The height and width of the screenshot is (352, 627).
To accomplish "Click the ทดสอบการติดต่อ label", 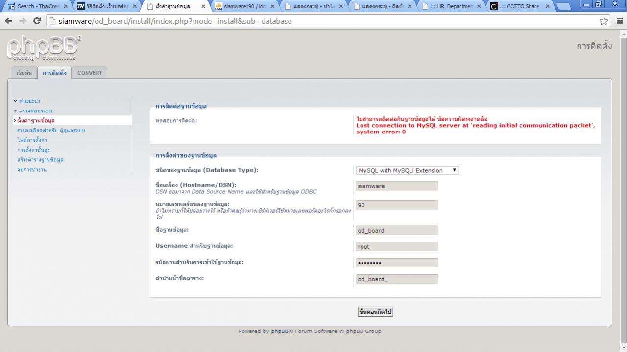I will 176,120.
